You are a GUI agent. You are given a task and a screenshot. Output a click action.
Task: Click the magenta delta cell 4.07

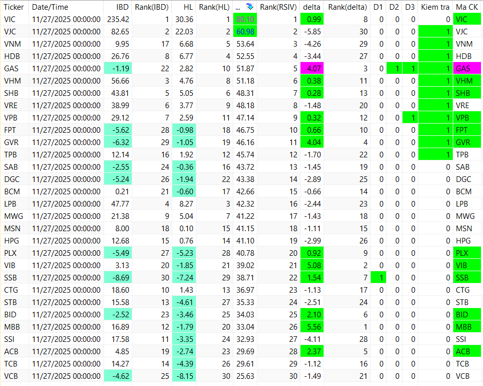[x=312, y=68]
